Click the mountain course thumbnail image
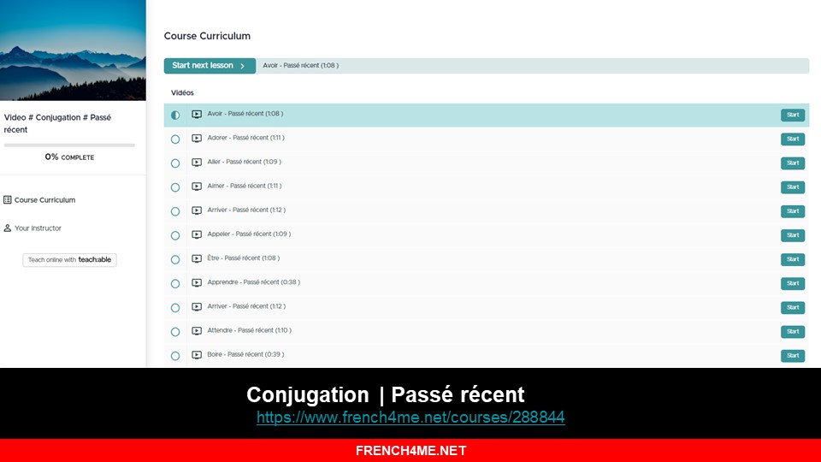The height and width of the screenshot is (462, 821). click(73, 50)
